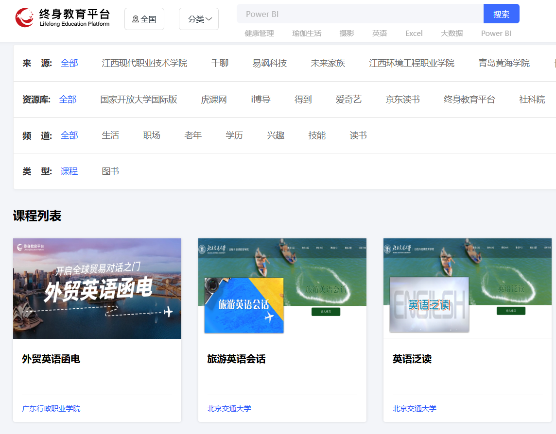Filter source by 千聊
This screenshot has width=556, height=434.
[x=220, y=63]
